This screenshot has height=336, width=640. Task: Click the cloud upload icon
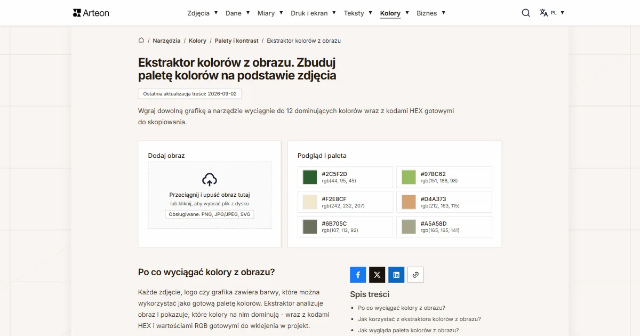(210, 179)
